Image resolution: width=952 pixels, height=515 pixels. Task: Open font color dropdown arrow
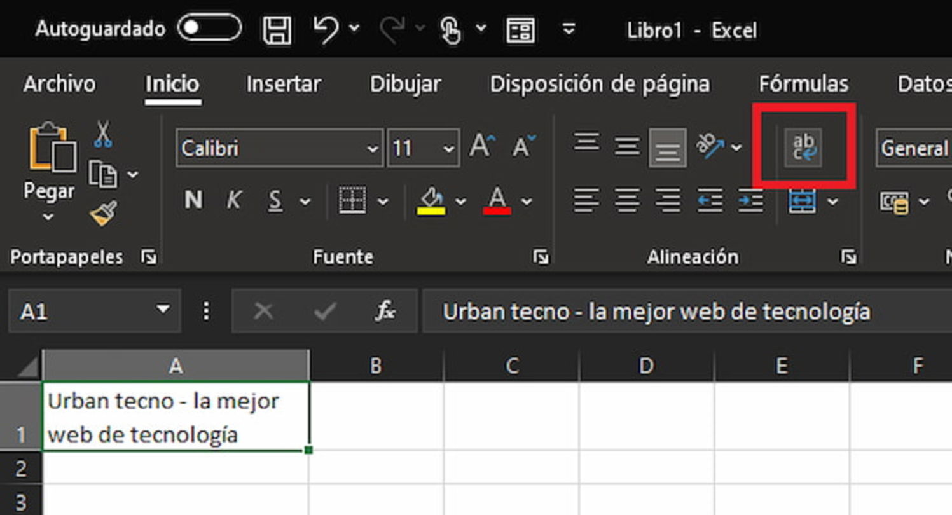(x=527, y=202)
